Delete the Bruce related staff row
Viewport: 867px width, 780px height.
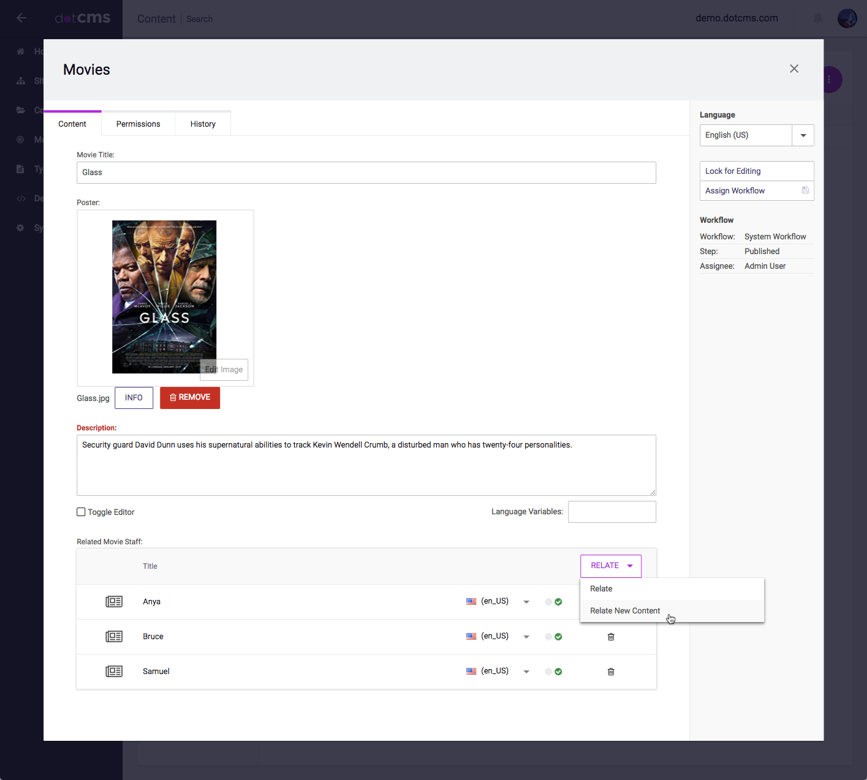coord(611,637)
